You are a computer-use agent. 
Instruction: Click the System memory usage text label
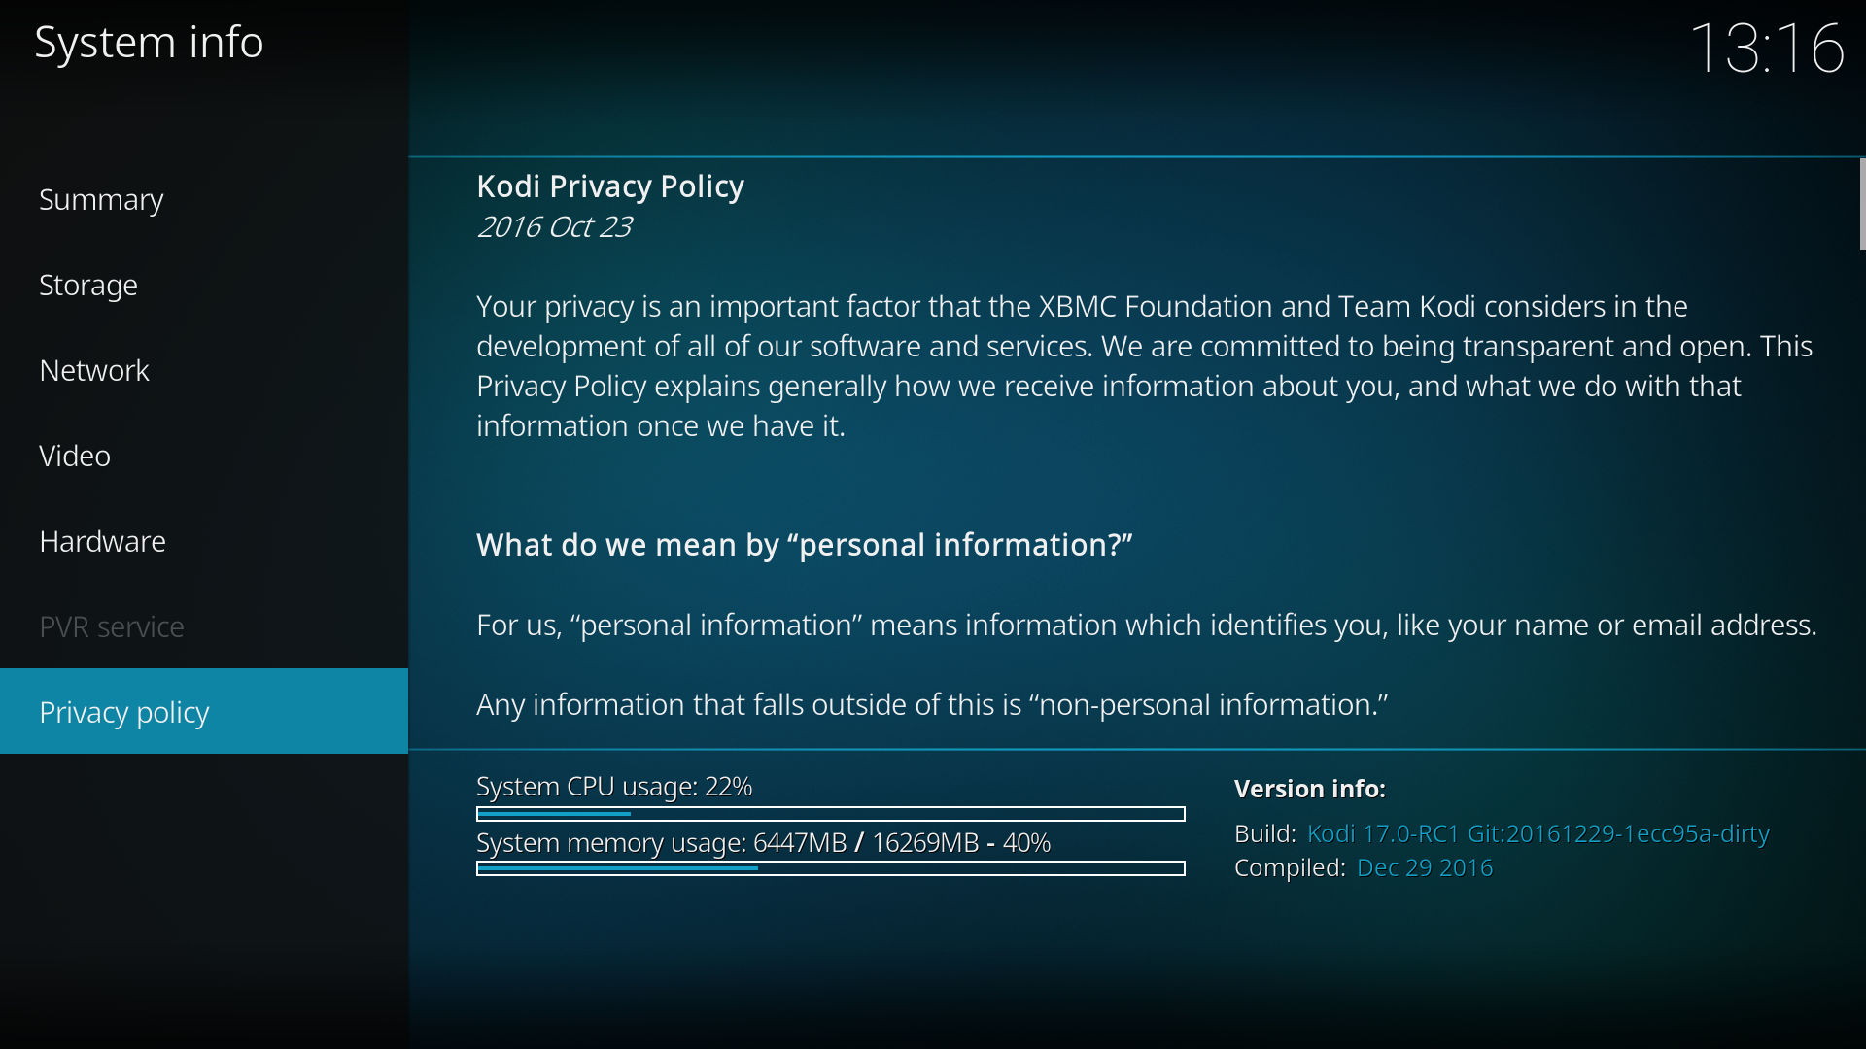(764, 843)
